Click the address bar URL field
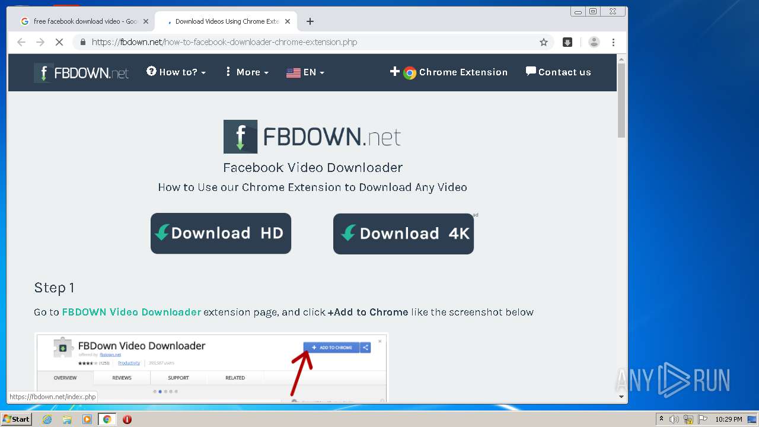The width and height of the screenshot is (759, 427). coord(313,42)
